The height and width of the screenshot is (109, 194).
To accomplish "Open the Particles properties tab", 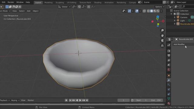I will point(169,85).
